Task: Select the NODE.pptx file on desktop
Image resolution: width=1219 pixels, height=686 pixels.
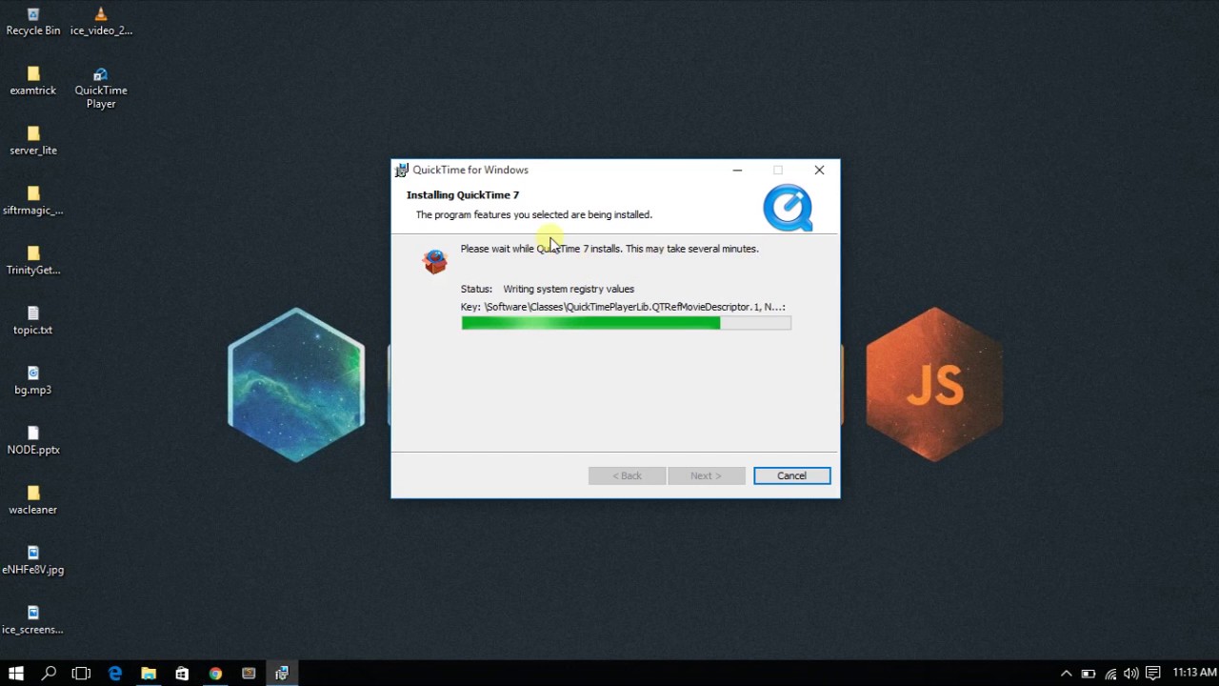Action: point(33,442)
